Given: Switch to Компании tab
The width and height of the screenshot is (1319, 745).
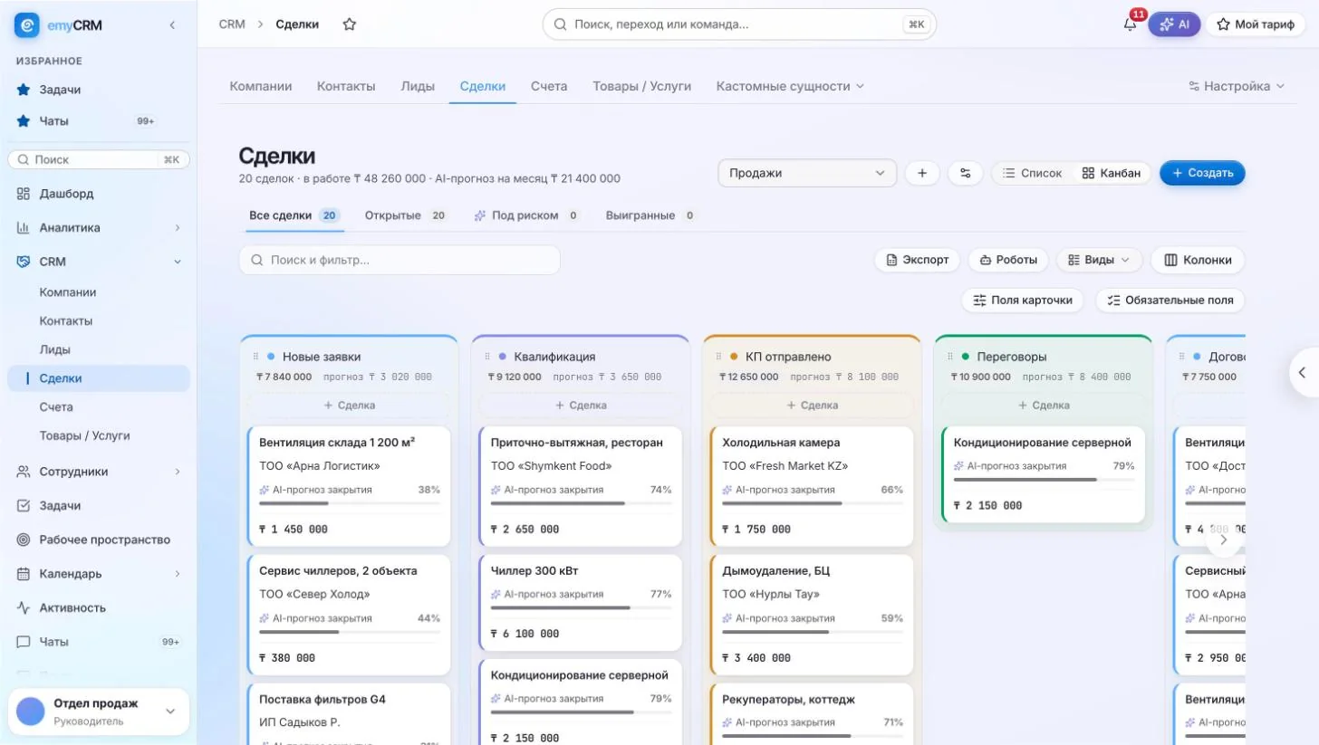Looking at the screenshot, I should [x=261, y=86].
